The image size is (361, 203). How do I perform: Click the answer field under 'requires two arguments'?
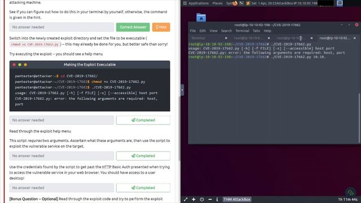point(61,156)
